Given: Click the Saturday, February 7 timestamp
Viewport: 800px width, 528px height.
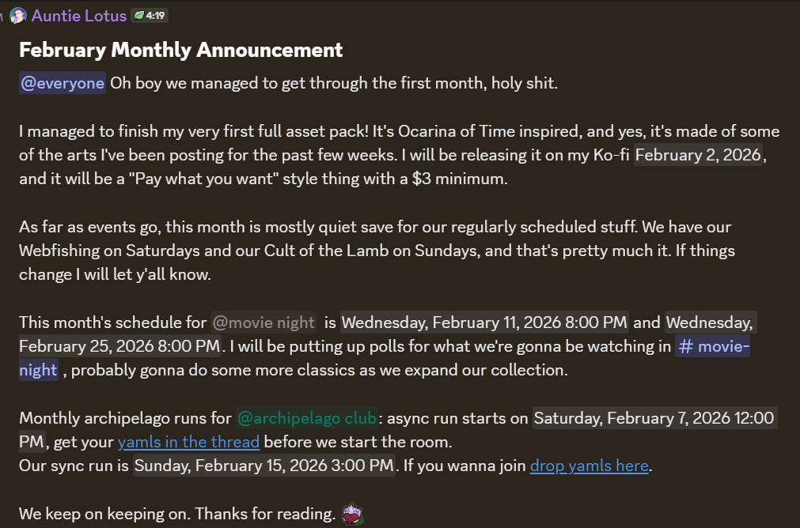Looking at the screenshot, I should pos(654,418).
